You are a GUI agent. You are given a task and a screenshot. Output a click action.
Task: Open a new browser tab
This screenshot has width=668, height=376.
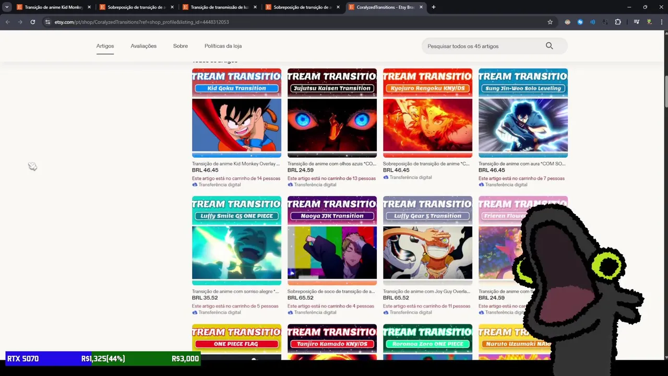433,7
